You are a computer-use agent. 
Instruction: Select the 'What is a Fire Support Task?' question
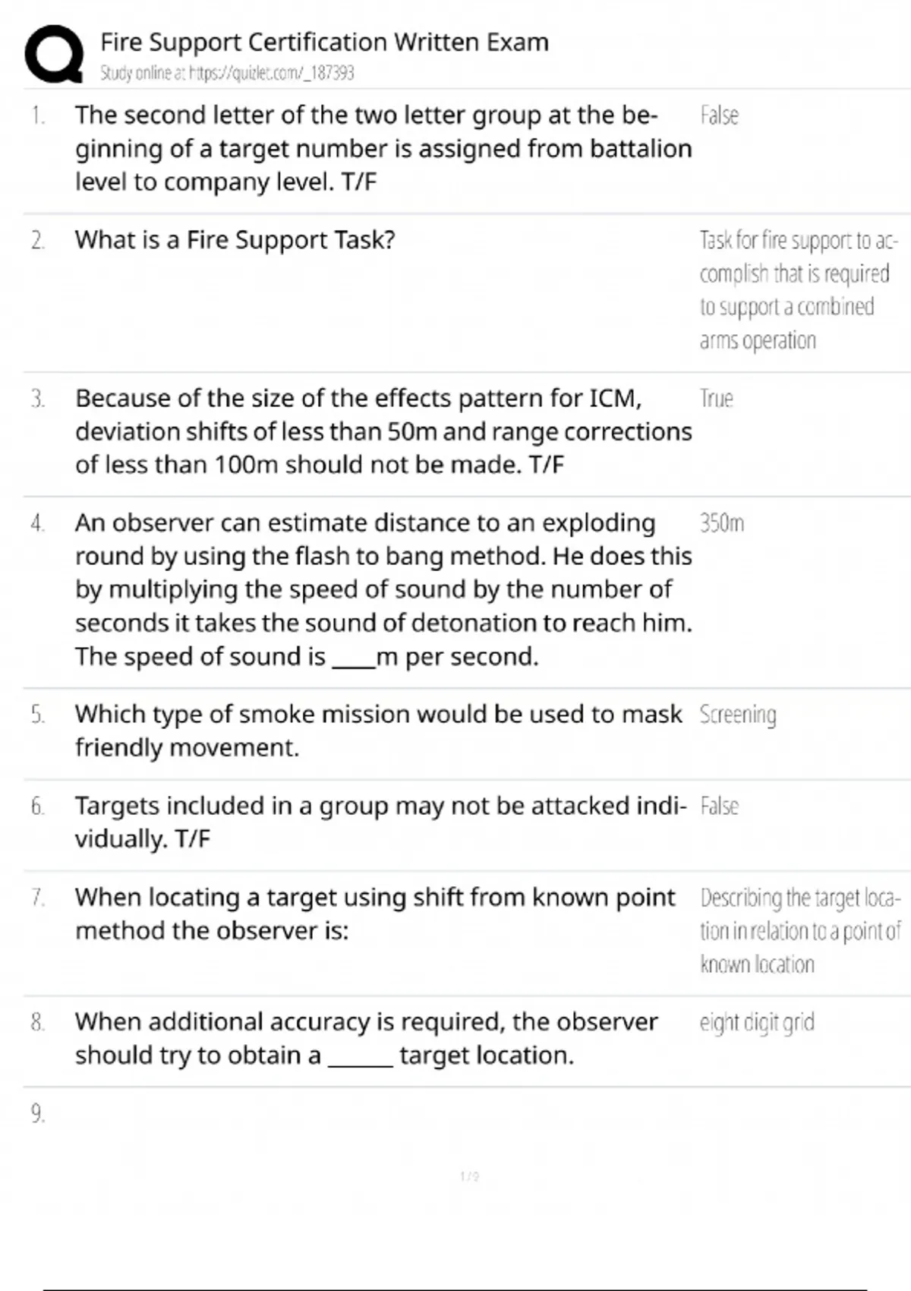[235, 240]
